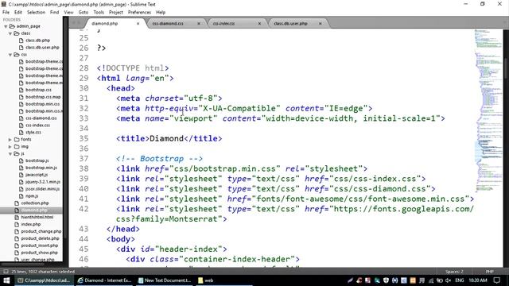Click the sidebar horizontal scrollbar
The height and width of the screenshot is (286, 509).
coord(23,264)
